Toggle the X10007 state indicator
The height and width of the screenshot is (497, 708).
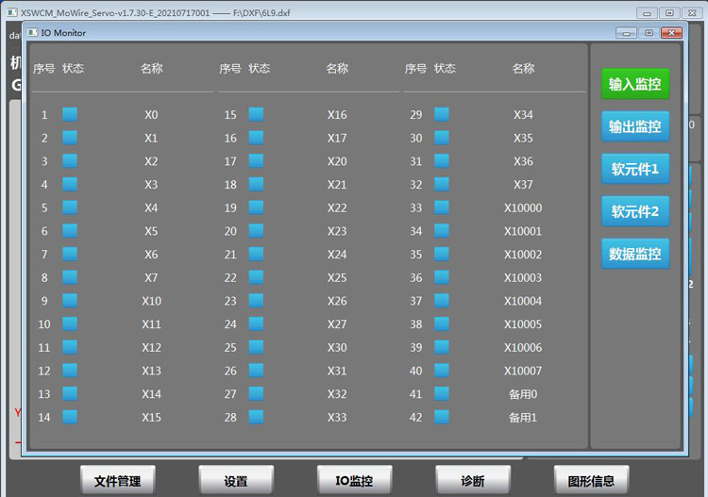(x=442, y=371)
